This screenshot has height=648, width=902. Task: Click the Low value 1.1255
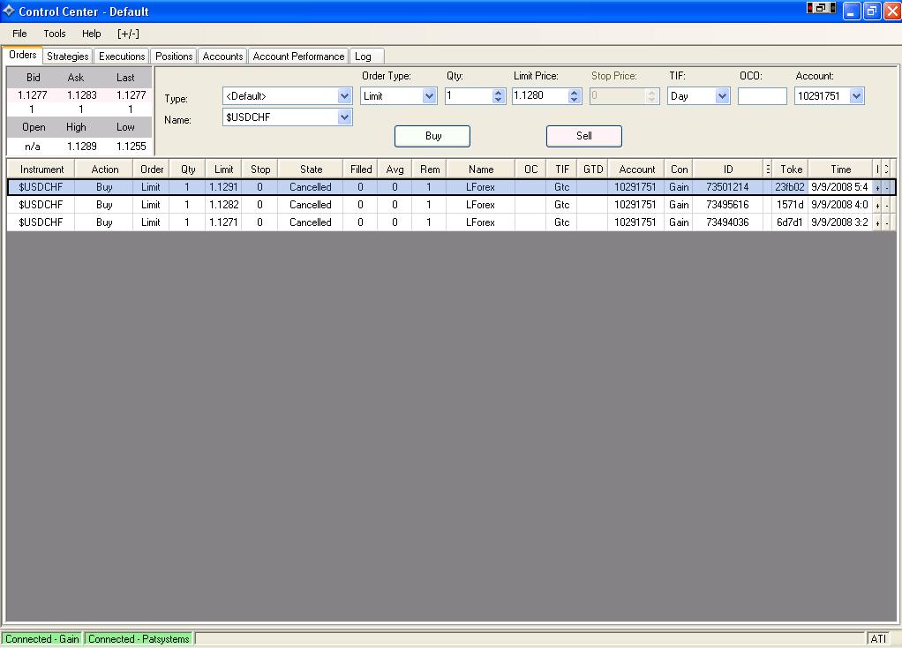tap(132, 147)
